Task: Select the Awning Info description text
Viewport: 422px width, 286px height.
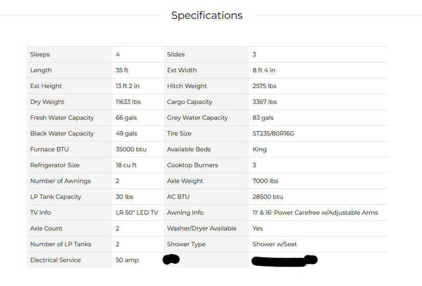Action: 315,213
